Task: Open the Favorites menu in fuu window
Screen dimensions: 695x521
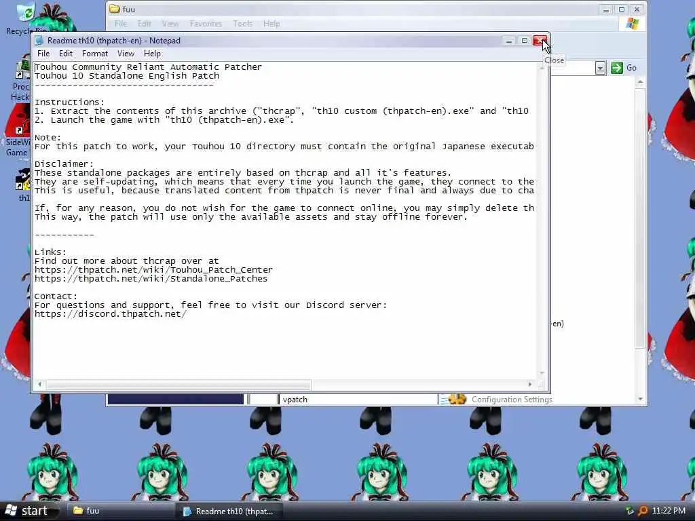Action: point(206,24)
